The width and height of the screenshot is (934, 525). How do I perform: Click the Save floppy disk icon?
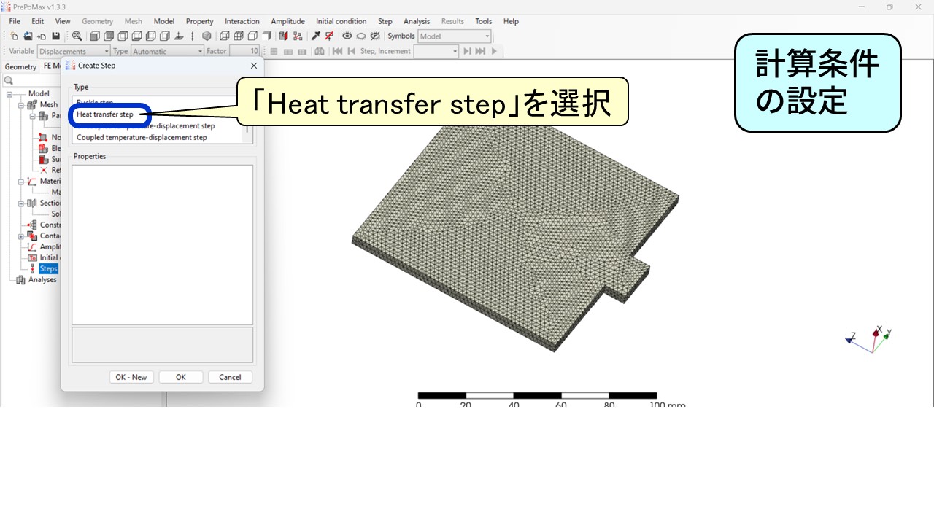point(55,36)
